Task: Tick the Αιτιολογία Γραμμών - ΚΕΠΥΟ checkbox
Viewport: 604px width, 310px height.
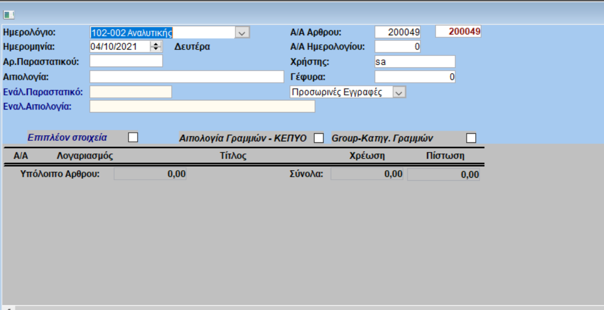Action: [318, 138]
